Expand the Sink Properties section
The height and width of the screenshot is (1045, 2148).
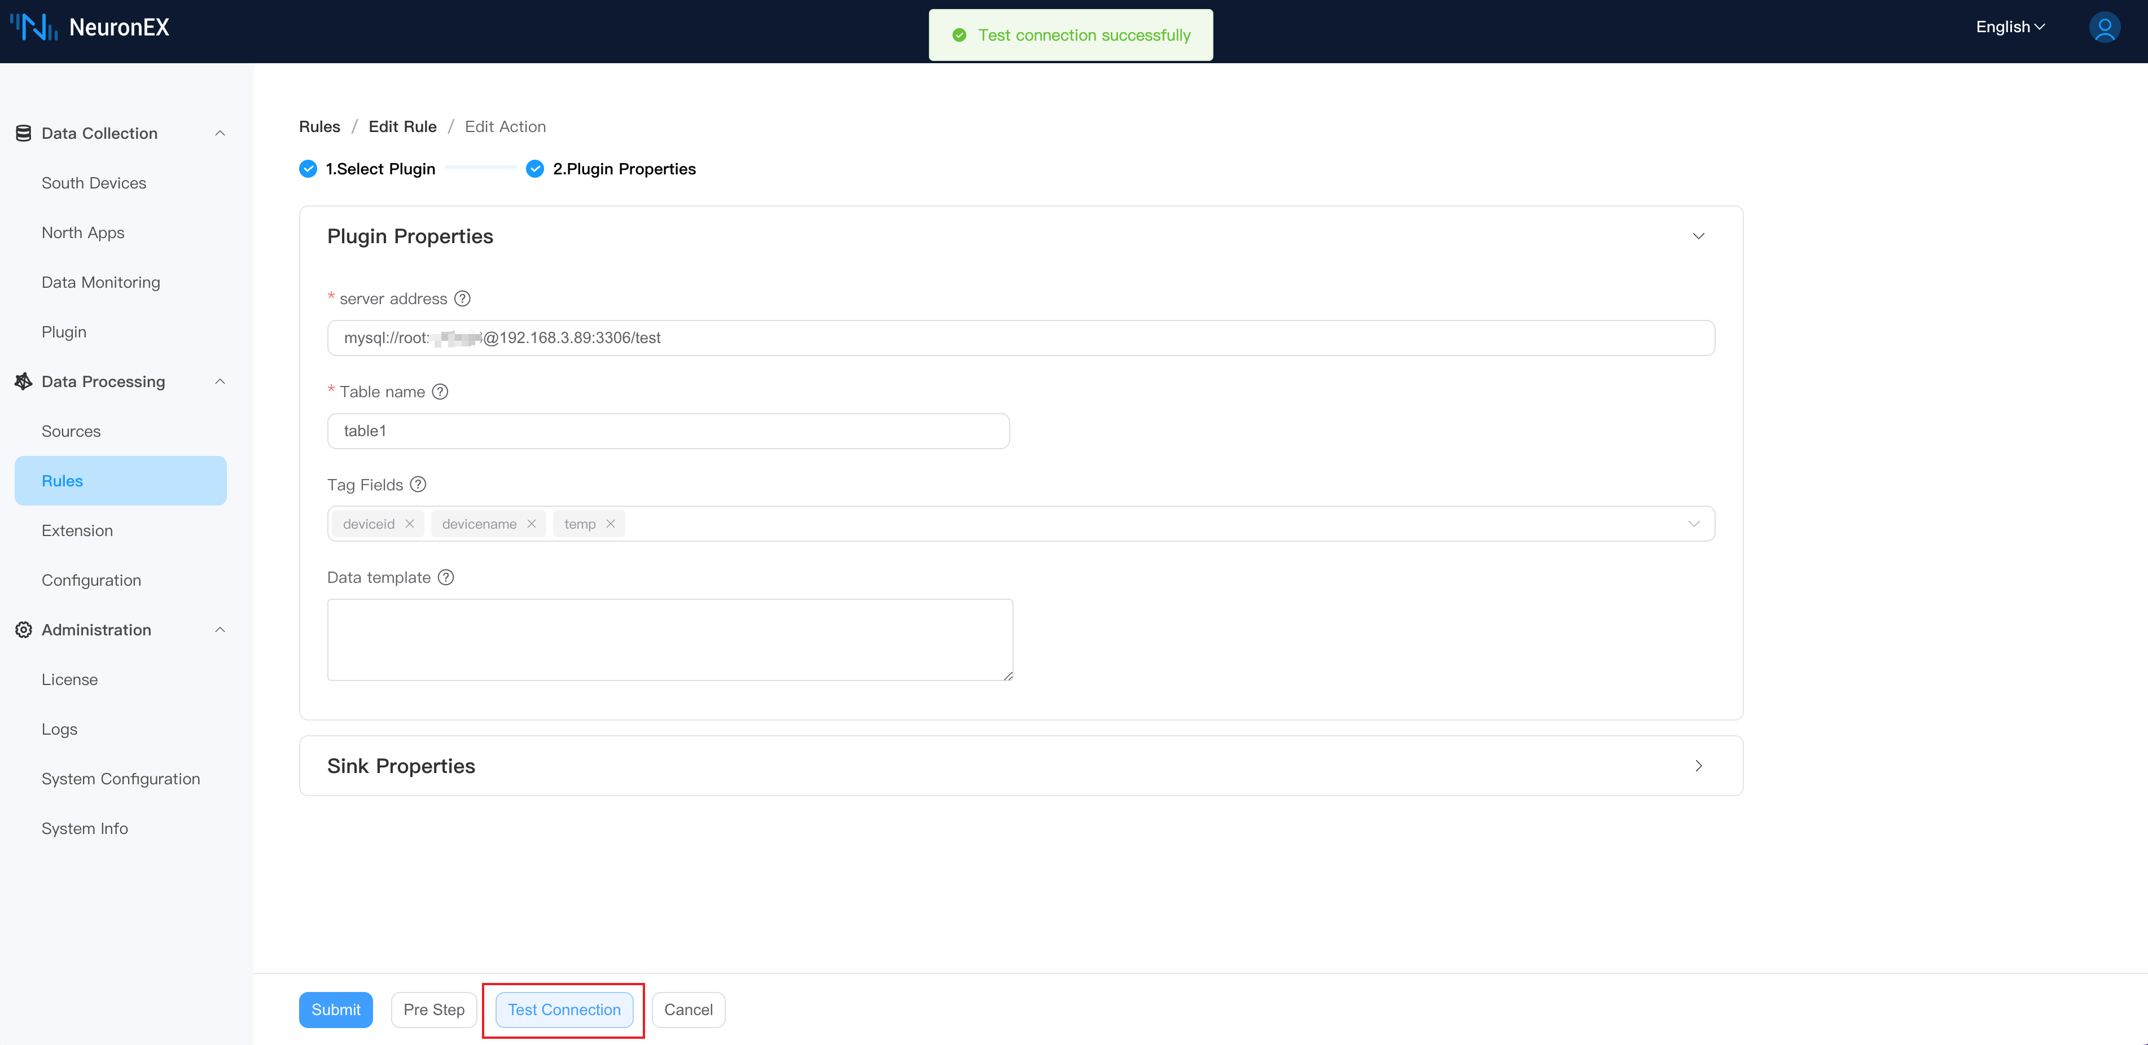point(1699,766)
